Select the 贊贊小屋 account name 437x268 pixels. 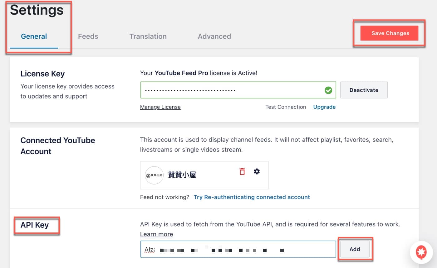click(182, 175)
